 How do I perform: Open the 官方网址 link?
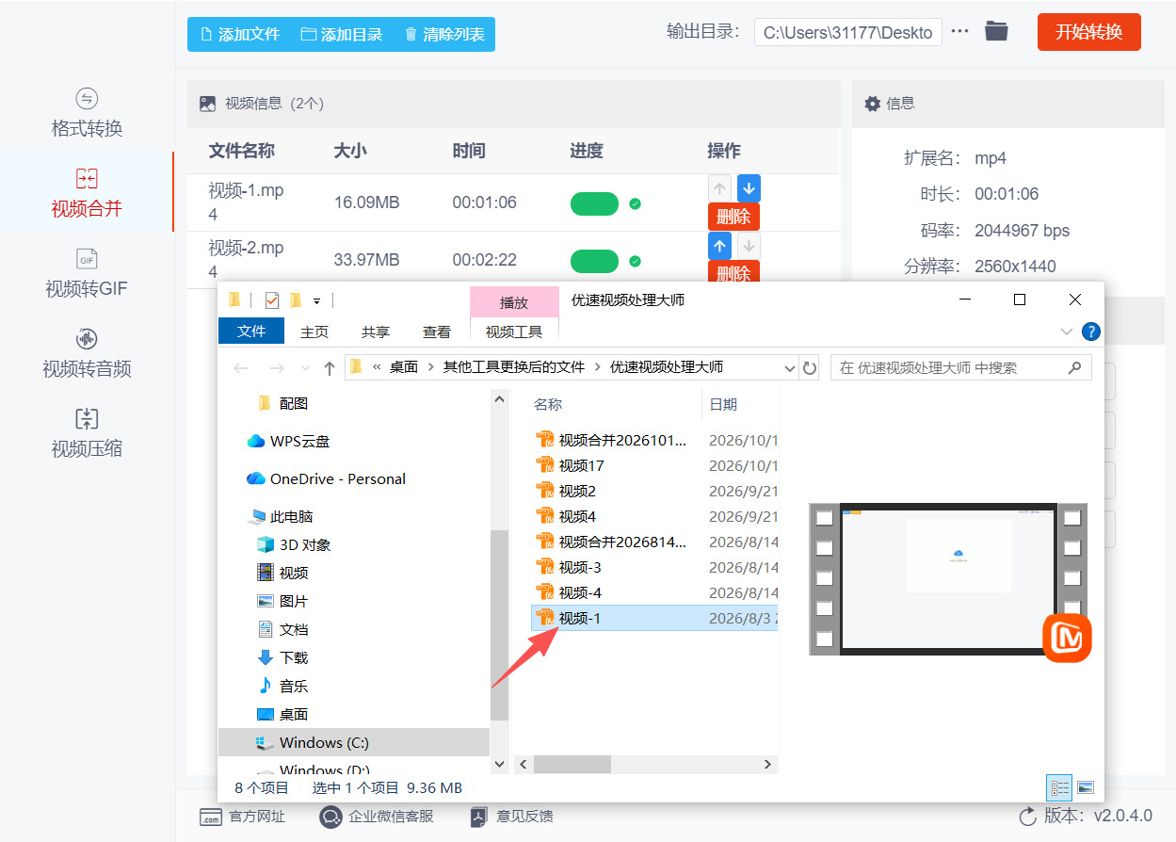tap(243, 817)
